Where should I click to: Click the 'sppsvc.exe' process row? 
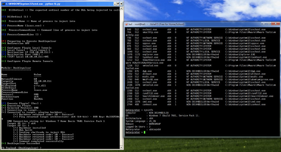196,43
